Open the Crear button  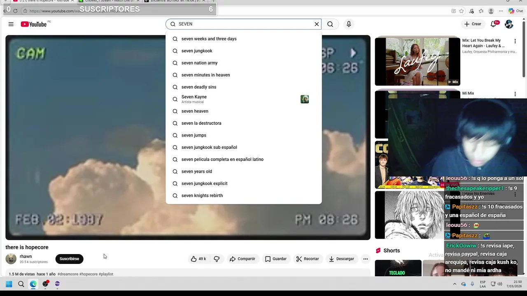click(473, 24)
